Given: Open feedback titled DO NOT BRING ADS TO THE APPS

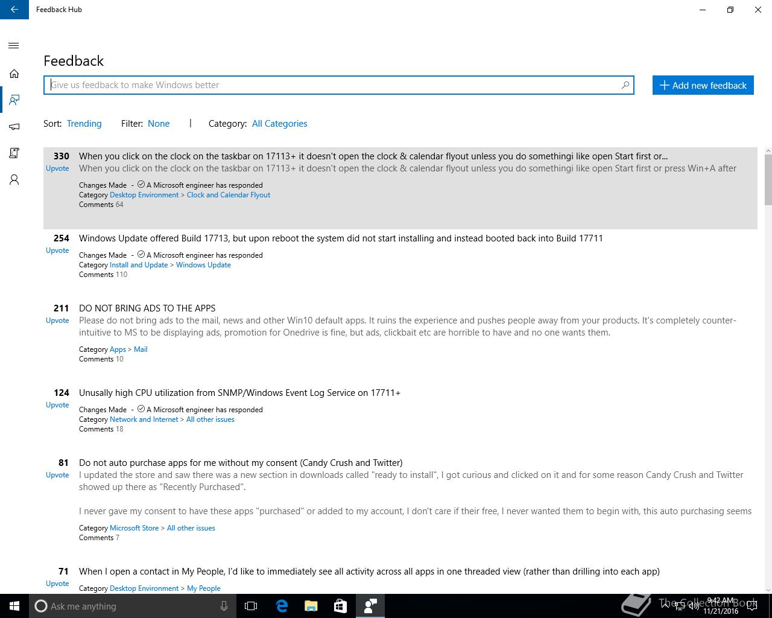Looking at the screenshot, I should pos(147,308).
